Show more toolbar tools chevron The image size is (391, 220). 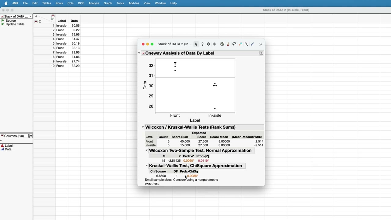point(261,44)
